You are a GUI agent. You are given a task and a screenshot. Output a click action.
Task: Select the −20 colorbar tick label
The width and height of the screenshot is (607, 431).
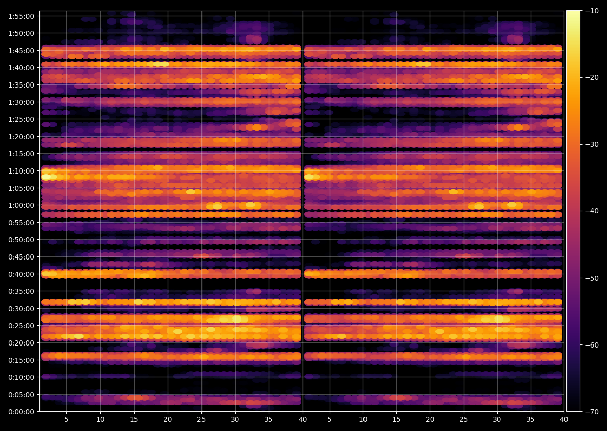[592, 78]
